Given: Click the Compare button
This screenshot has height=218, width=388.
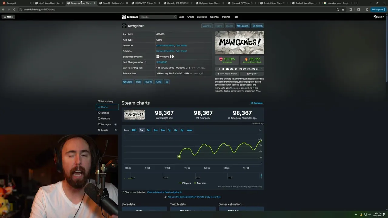Looking at the screenshot, I should click(x=256, y=103).
